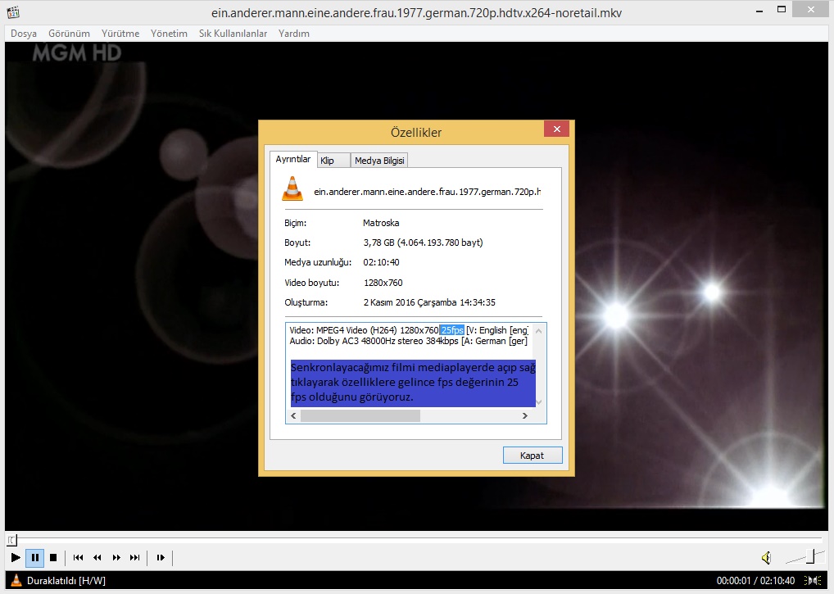Click the scroll-left arrow in the info box

tap(293, 416)
